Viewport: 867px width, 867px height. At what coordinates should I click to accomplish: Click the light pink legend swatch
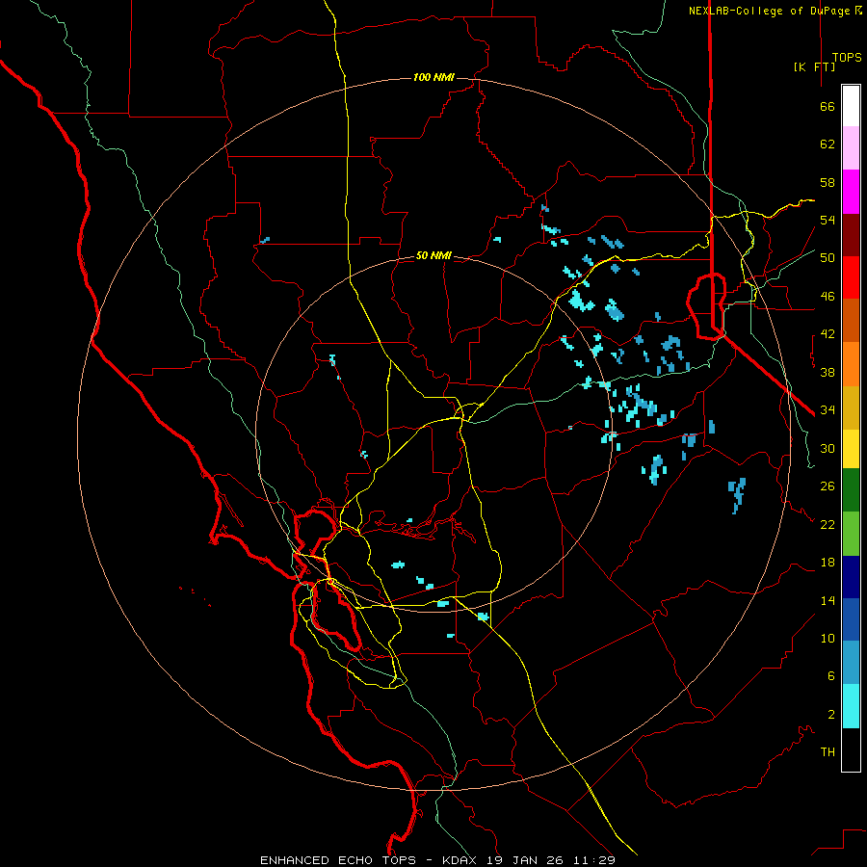point(851,147)
